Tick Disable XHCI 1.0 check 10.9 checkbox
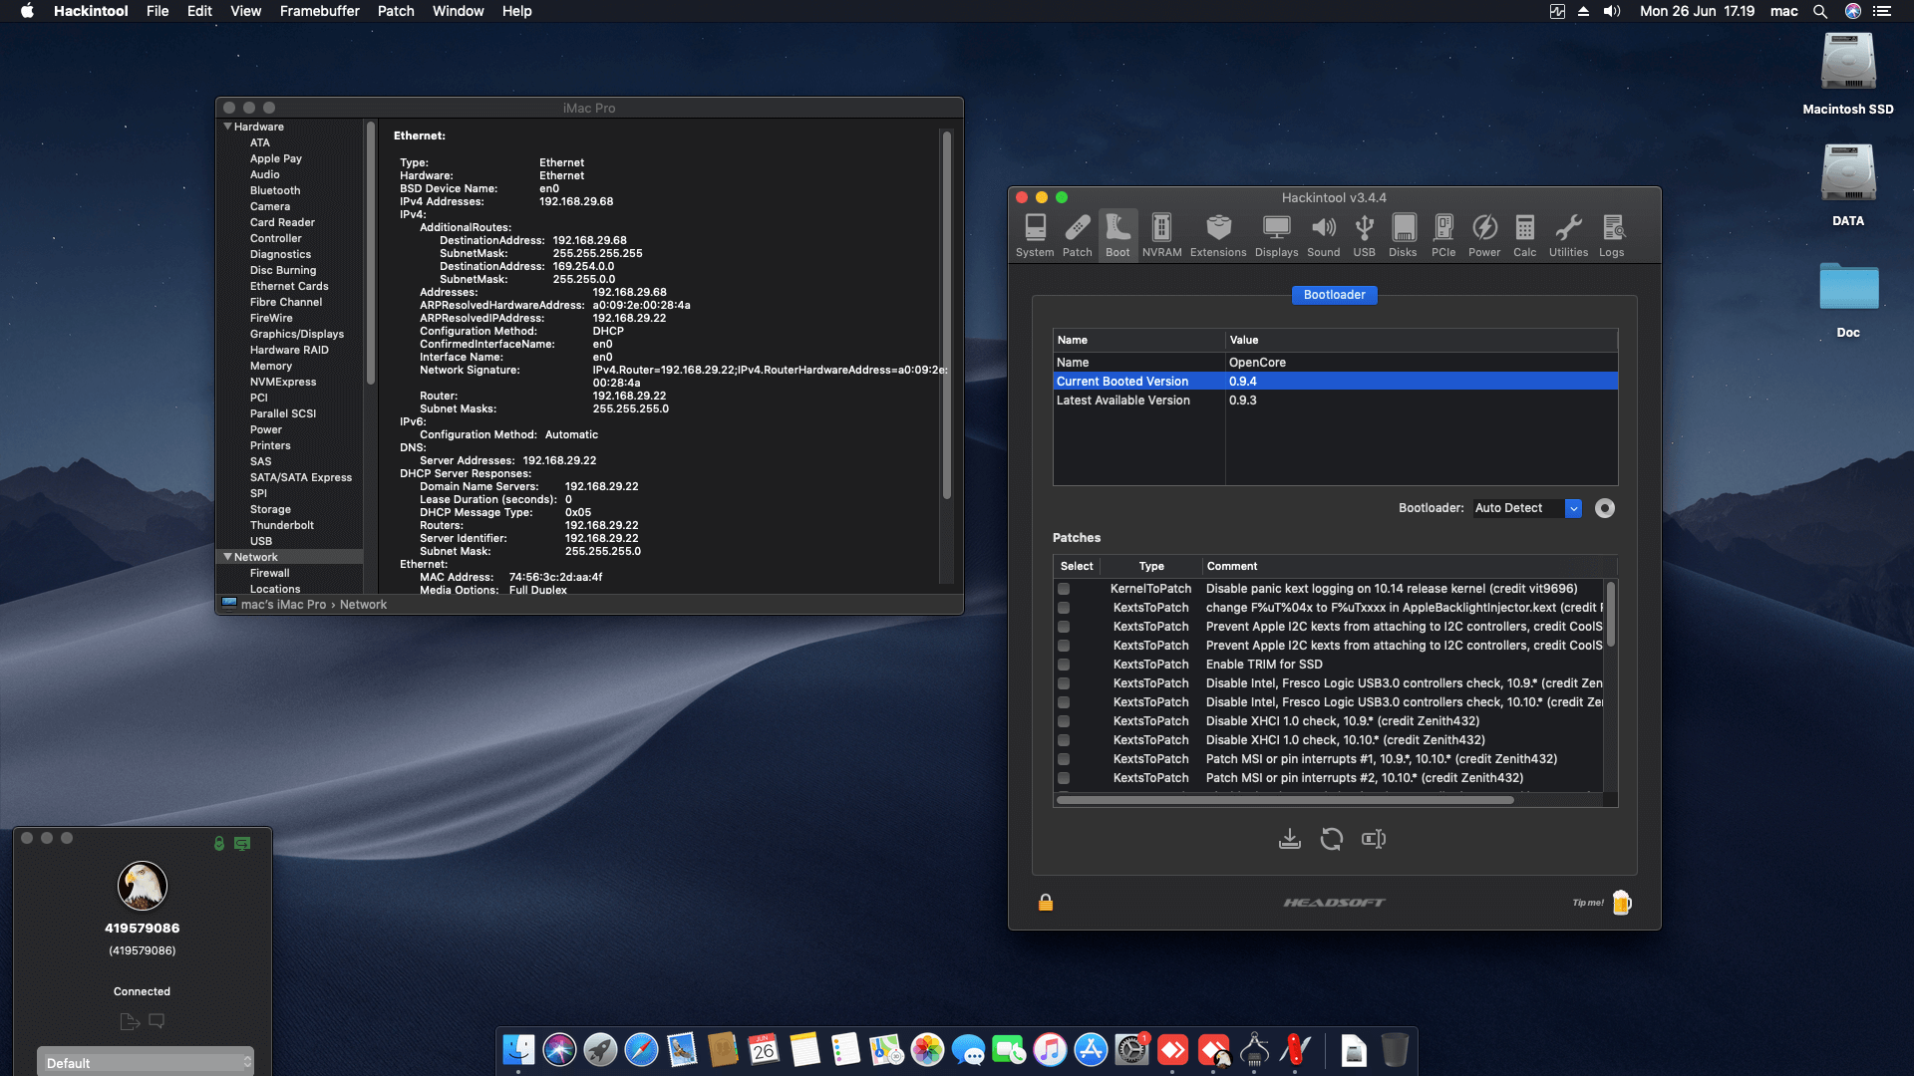The width and height of the screenshot is (1914, 1076). click(1064, 721)
